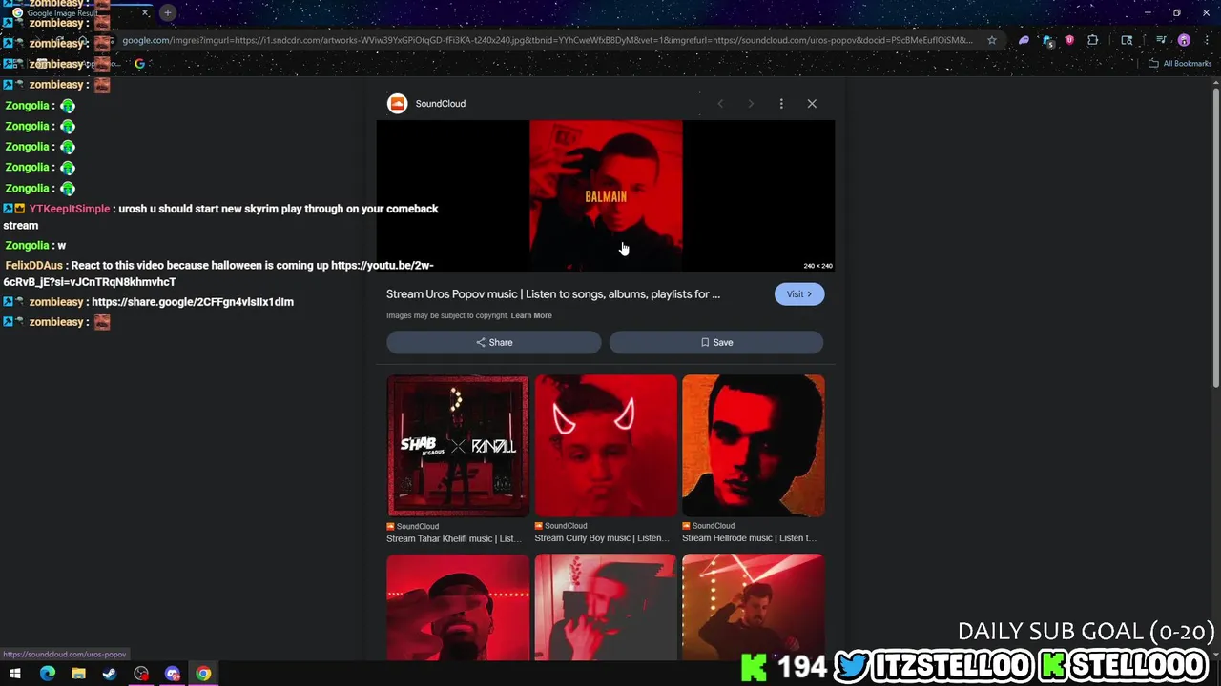Open the Curly Boy devil horns thumbnail
This screenshot has width=1221, height=686.
[606, 446]
